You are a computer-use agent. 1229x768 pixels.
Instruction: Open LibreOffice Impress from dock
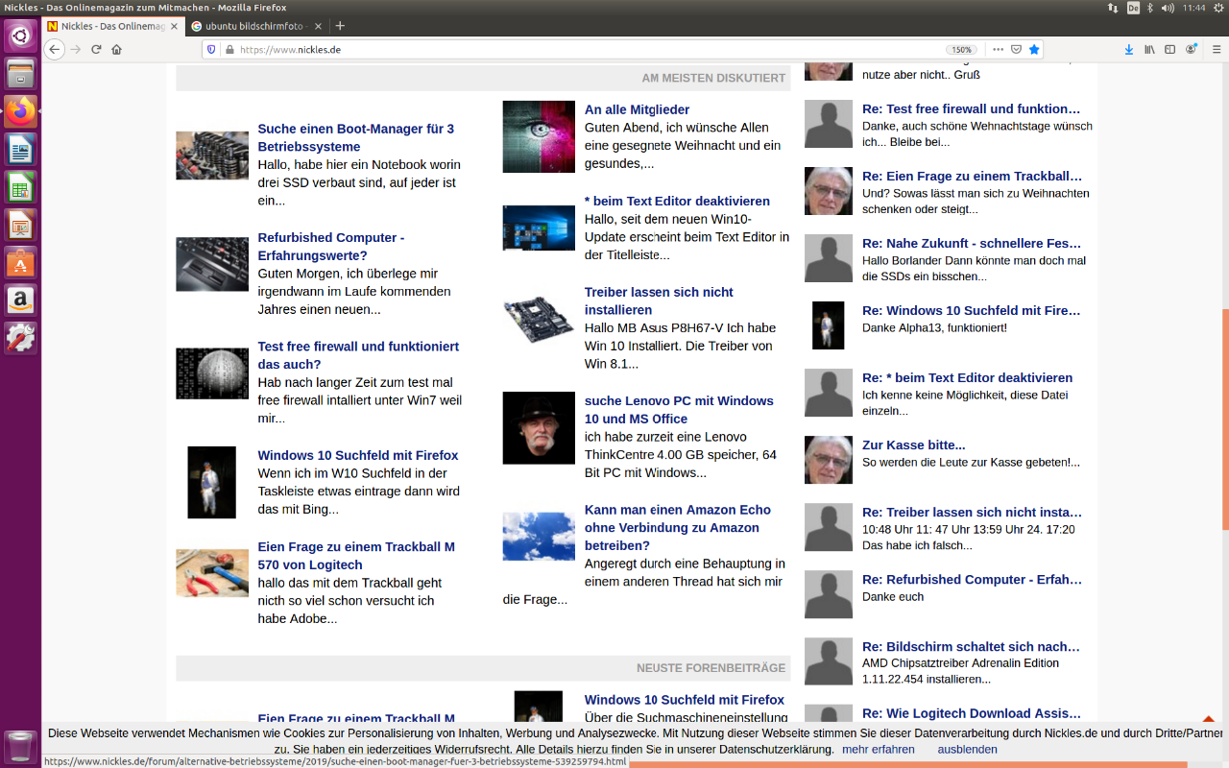(20, 225)
